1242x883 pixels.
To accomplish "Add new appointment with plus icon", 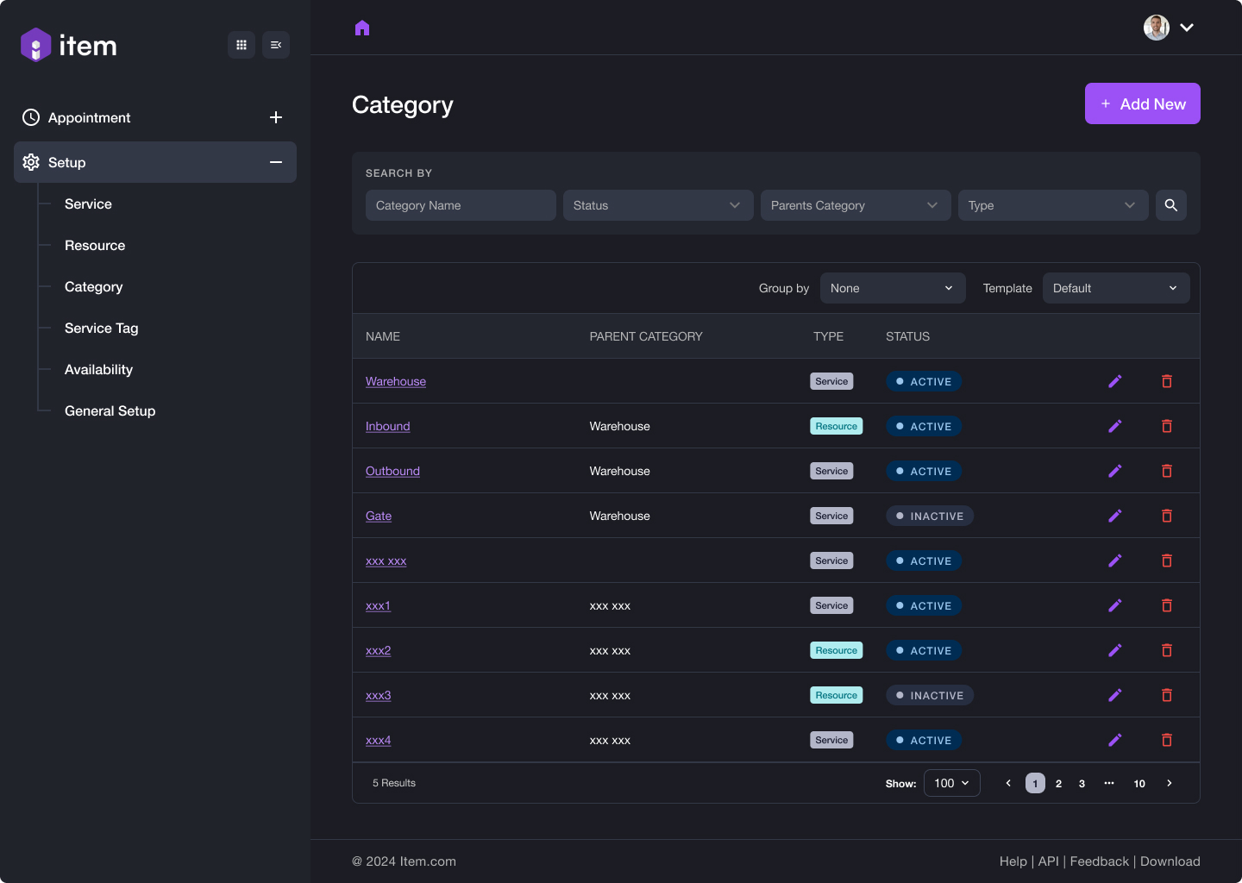I will (276, 117).
